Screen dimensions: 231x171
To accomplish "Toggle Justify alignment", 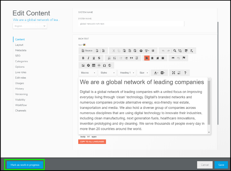I will click(163, 58).
